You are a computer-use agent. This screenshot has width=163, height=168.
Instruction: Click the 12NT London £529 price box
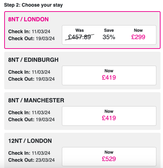pos(109,156)
